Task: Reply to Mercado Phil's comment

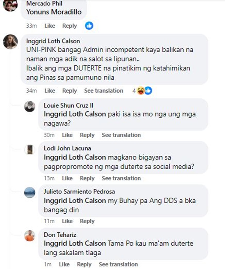Action: 69,26
